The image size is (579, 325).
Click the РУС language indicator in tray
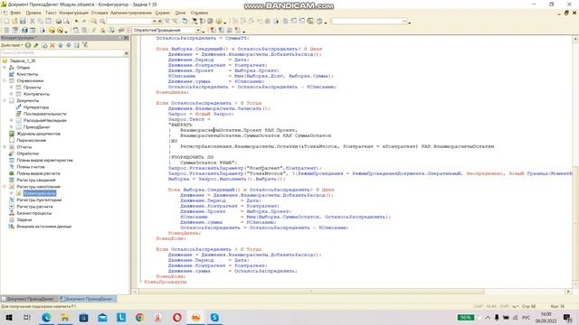tap(526, 317)
